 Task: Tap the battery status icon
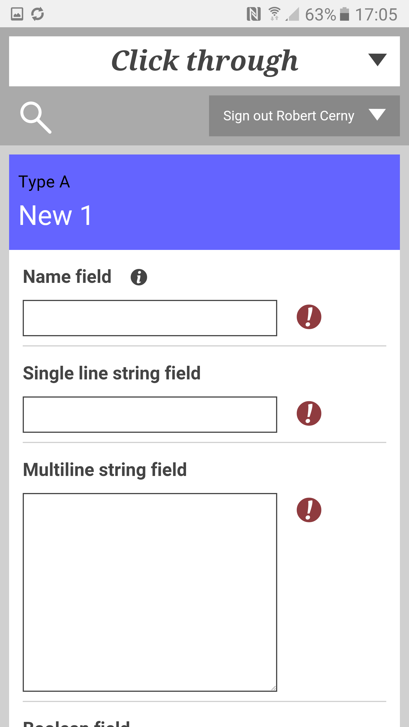click(344, 14)
